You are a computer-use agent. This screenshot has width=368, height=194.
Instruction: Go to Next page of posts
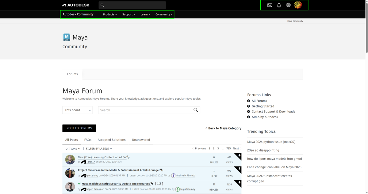tap(237, 148)
